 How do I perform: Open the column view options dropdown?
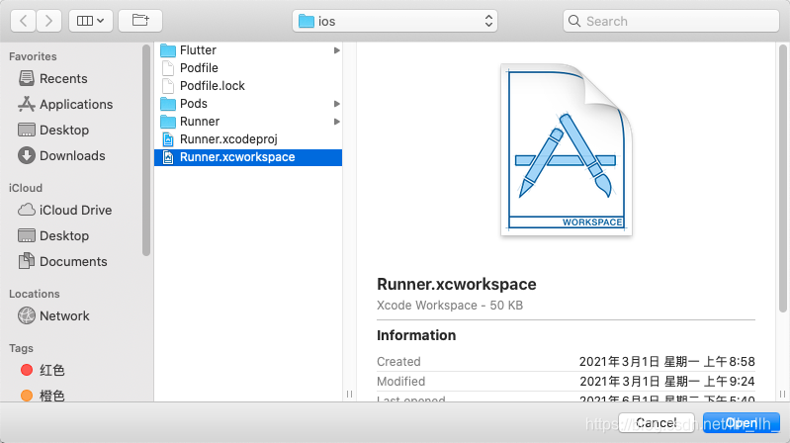click(x=91, y=21)
